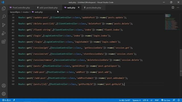The height and width of the screenshot is (102, 182).
Task: Click the VS Code logo icon in the title bar
Action: 3,2
